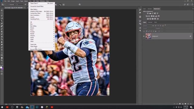The width and height of the screenshot is (194, 109).
Task: Hide the Background layer eye icon
Action: [x=144, y=36]
